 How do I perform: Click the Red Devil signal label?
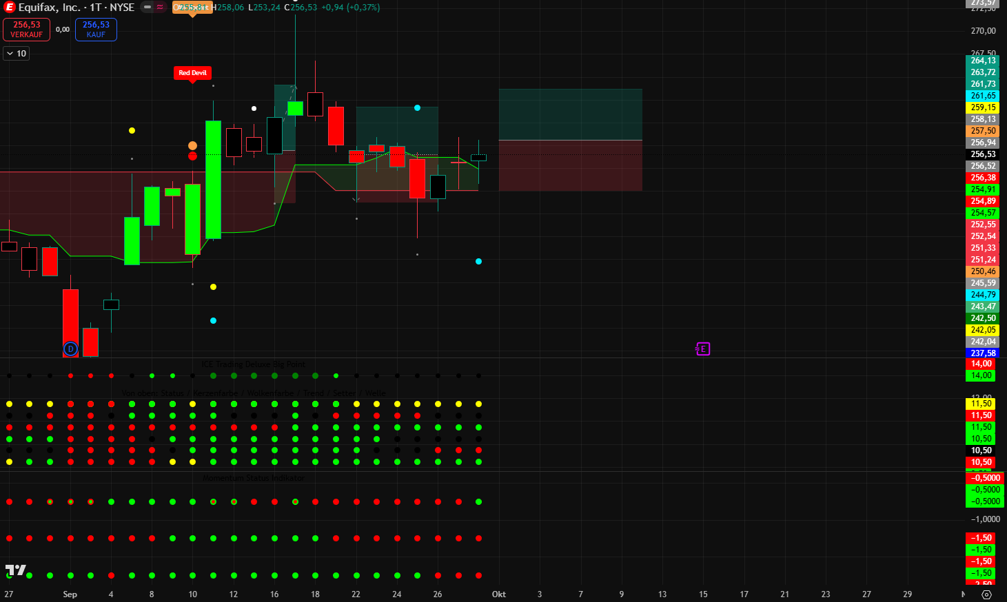tap(192, 72)
